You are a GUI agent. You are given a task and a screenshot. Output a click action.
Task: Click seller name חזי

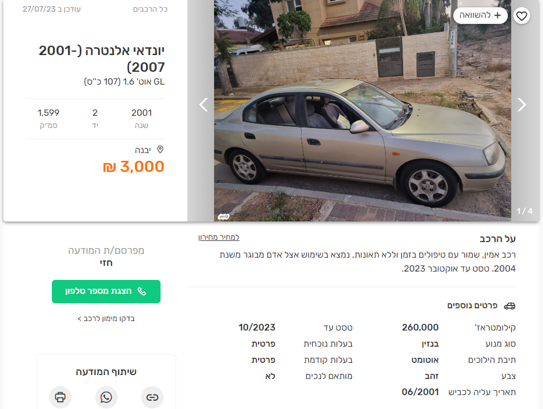(x=106, y=263)
